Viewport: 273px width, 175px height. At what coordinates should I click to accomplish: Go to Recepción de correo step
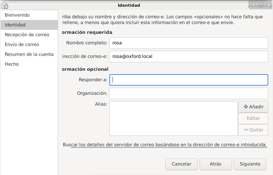tap(27, 35)
